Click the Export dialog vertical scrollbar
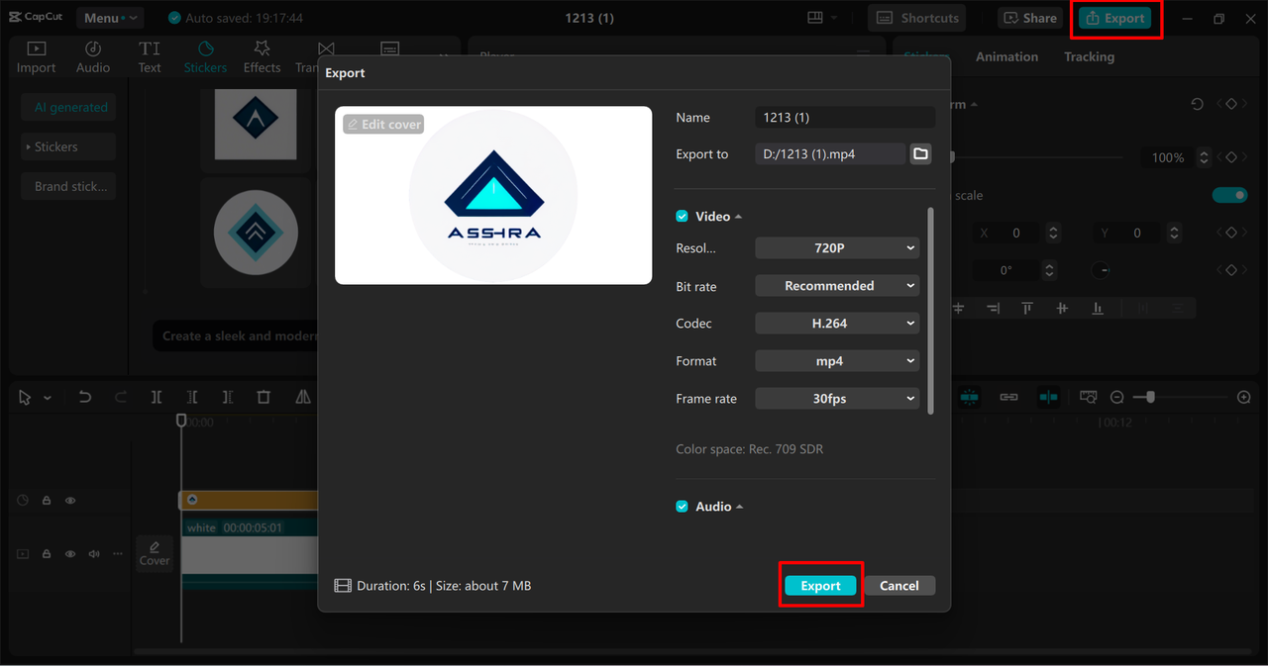1268x666 pixels. coord(930,310)
